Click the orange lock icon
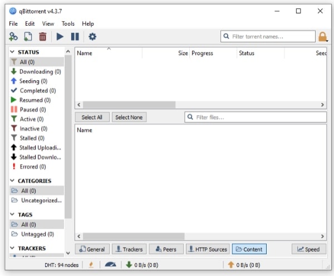Image resolution: width=334 pixels, height=276 pixels. pos(323,37)
